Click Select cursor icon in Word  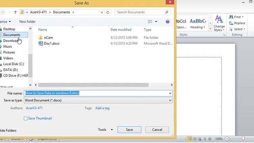(231, 29)
